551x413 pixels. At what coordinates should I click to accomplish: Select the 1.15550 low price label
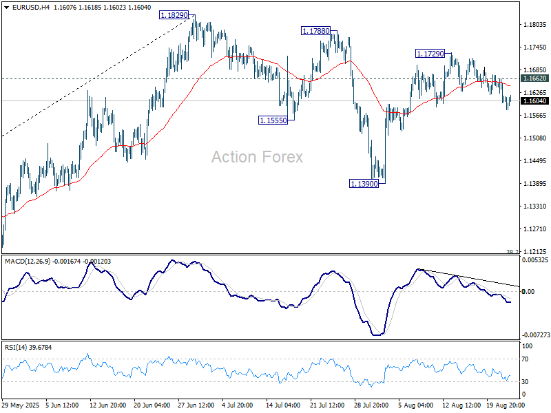(273, 120)
